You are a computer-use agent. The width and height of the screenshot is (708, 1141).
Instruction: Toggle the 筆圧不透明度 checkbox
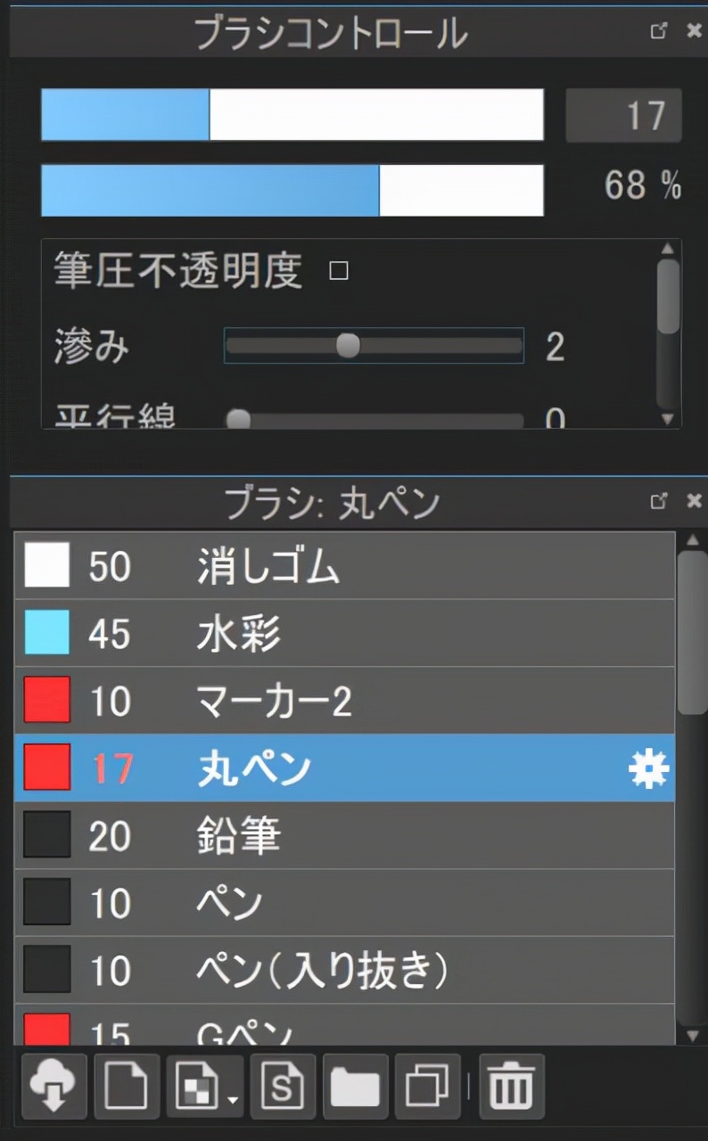338,271
